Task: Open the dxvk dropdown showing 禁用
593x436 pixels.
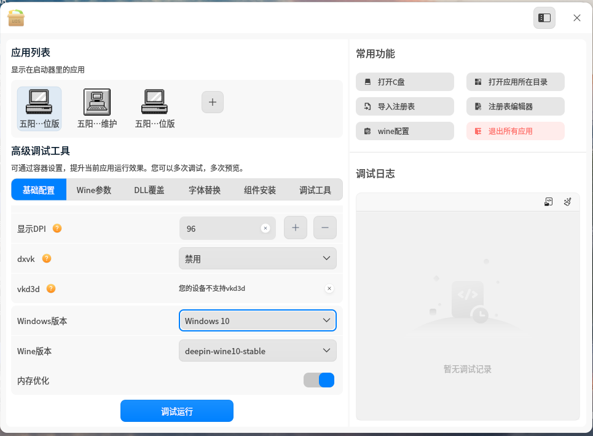Action: (257, 258)
